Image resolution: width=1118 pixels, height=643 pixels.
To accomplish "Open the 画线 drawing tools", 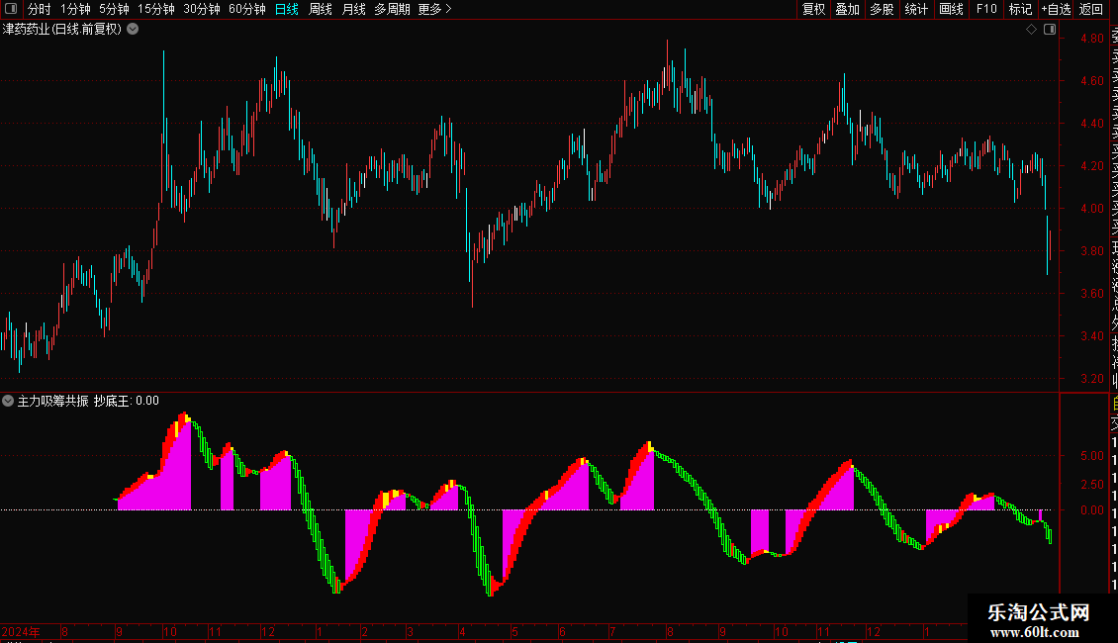I will tap(951, 9).
